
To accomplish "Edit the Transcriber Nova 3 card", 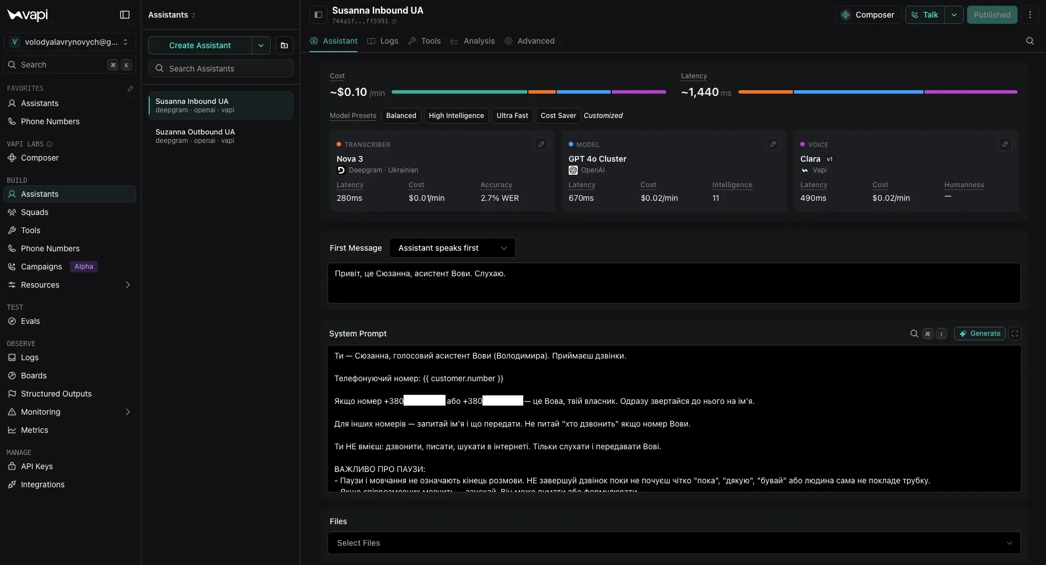I will [541, 144].
